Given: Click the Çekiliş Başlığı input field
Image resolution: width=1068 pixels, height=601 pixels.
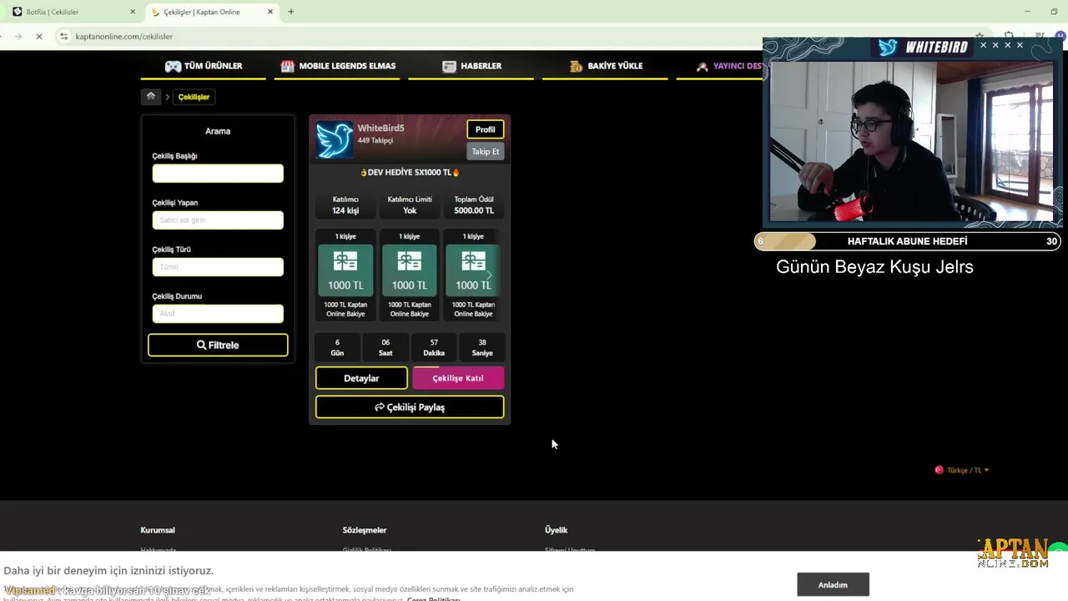Looking at the screenshot, I should click(x=218, y=174).
